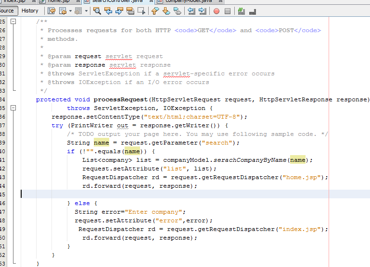Uncomment the selected lines icon

point(253,12)
